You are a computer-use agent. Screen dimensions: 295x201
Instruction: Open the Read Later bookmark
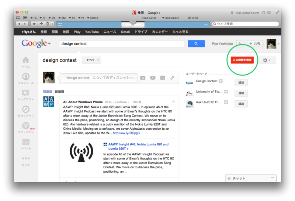(x=149, y=18)
